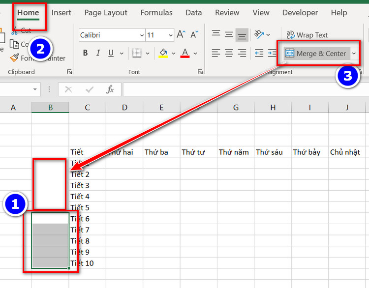Decrease font size with small A icon
This screenshot has width=369, height=288.
pos(194,34)
